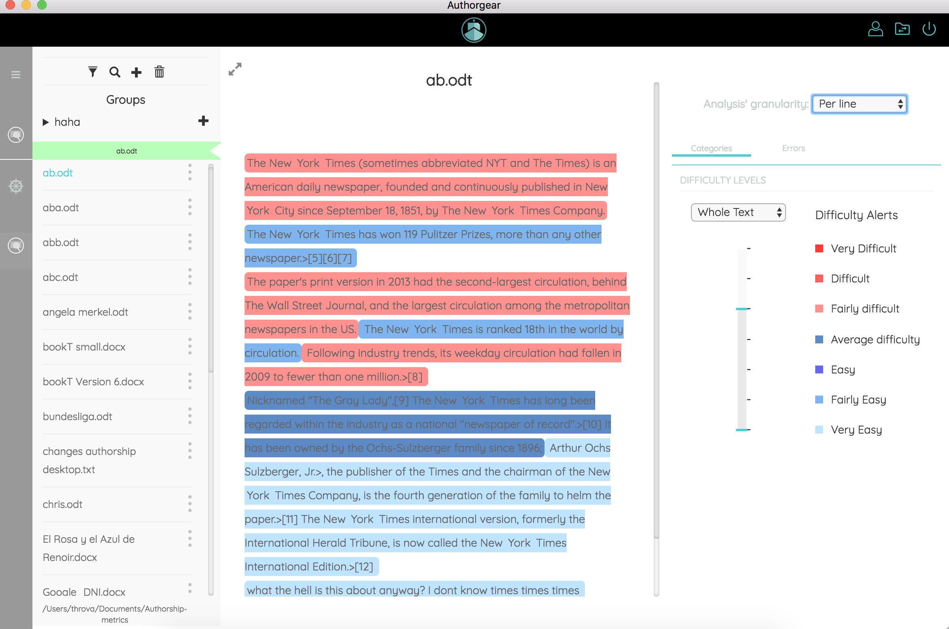Click the difficulty range slider upper handle
This screenshot has width=949, height=629.
(742, 309)
